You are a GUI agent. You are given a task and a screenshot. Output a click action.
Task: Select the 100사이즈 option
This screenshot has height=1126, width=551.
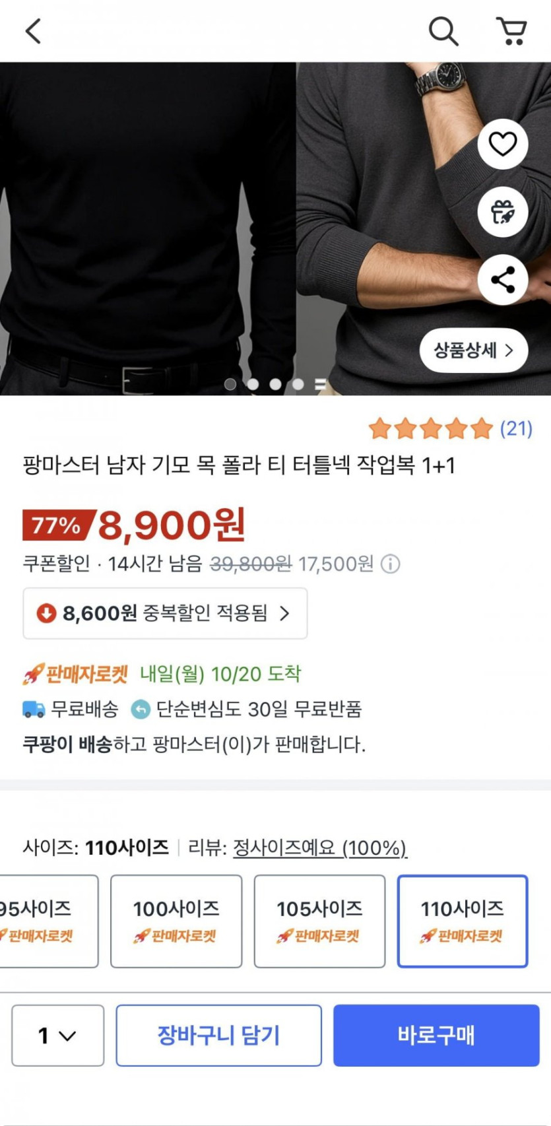tap(176, 921)
